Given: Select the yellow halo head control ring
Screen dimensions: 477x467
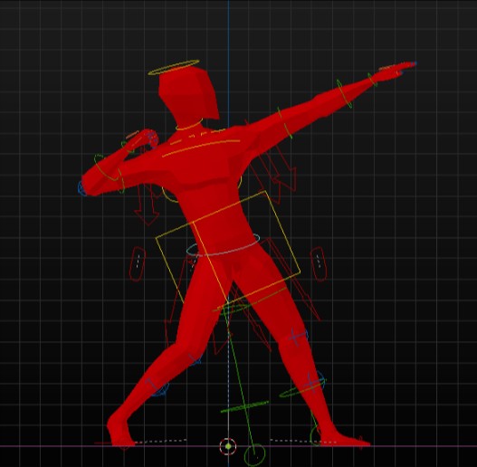Looking at the screenshot, I should point(174,67).
